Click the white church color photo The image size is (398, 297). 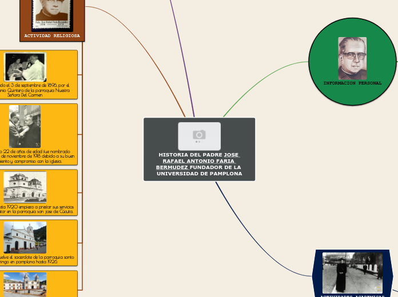coord(25,238)
